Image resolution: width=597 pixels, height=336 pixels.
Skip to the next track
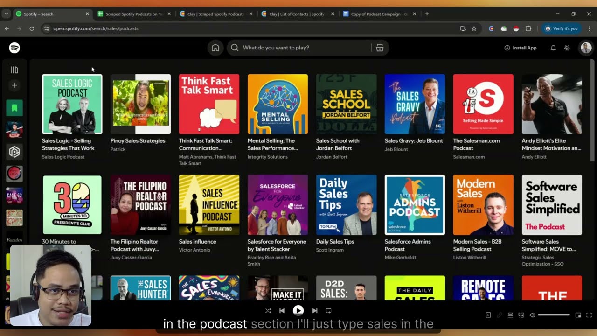(315, 310)
